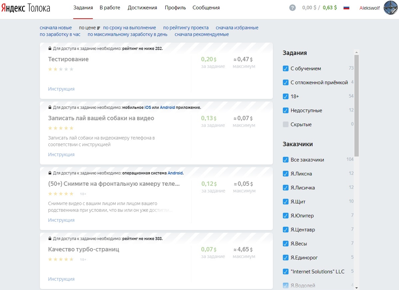Screen dimensions: 399x290
Task: Open the Alekswolf profile avatar
Action: point(390,8)
